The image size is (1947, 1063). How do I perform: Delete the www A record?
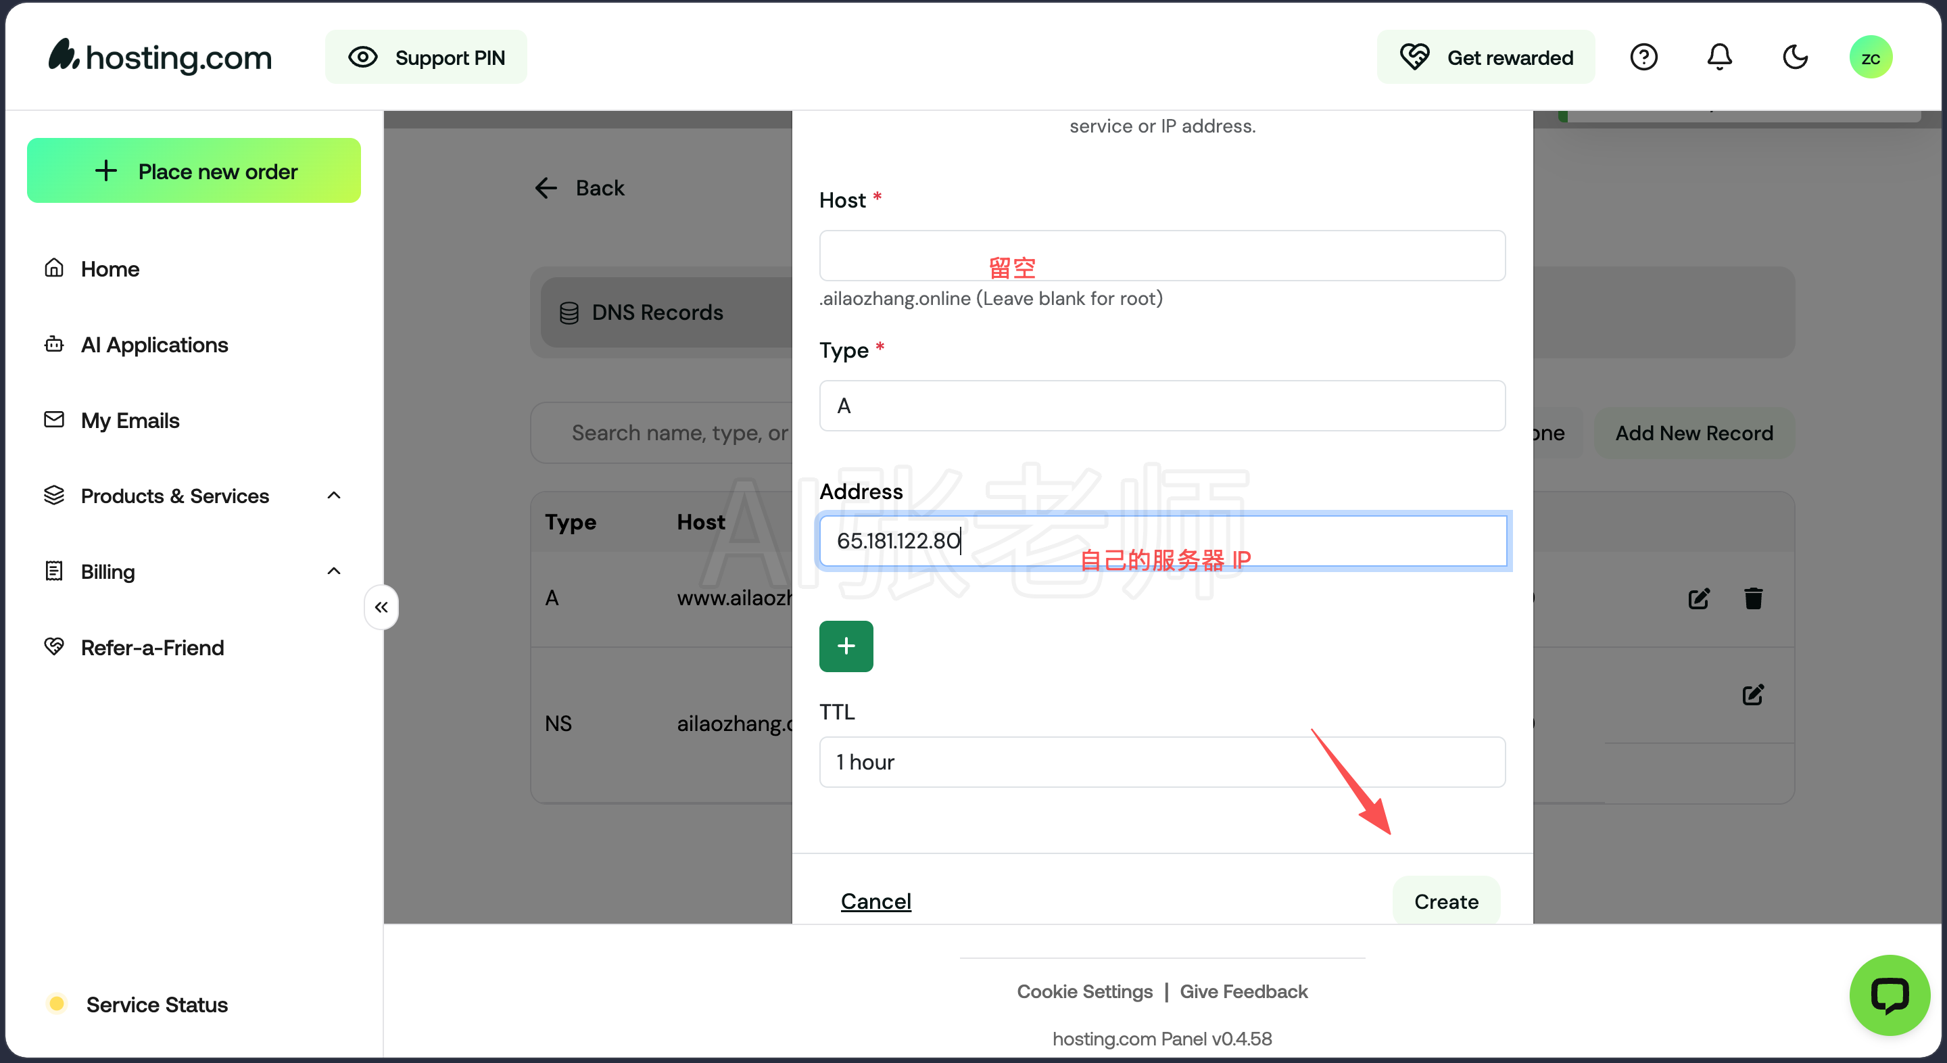[1754, 598]
